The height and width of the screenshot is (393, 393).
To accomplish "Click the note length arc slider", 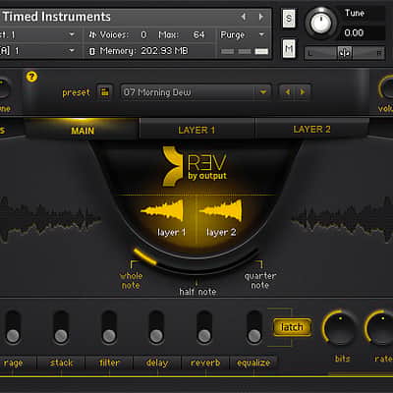I will tap(196, 262).
